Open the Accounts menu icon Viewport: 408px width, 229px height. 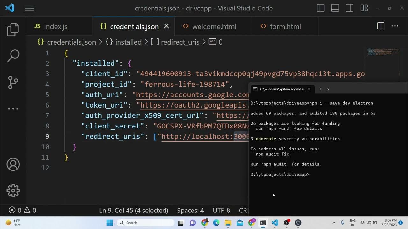pos(13,164)
